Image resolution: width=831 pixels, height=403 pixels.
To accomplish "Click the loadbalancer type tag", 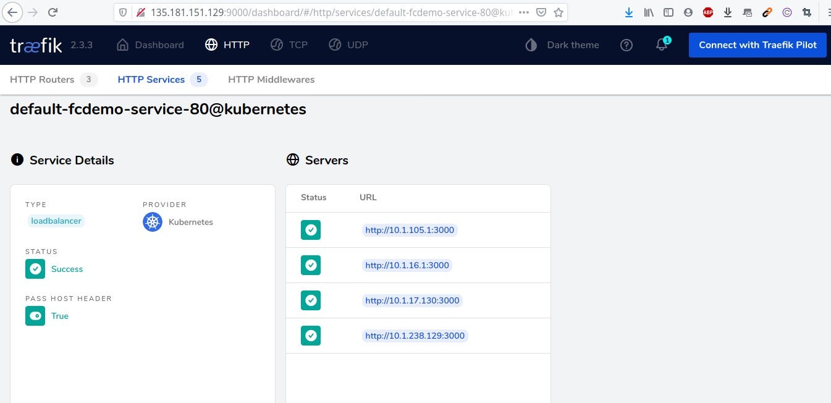I will coord(56,221).
